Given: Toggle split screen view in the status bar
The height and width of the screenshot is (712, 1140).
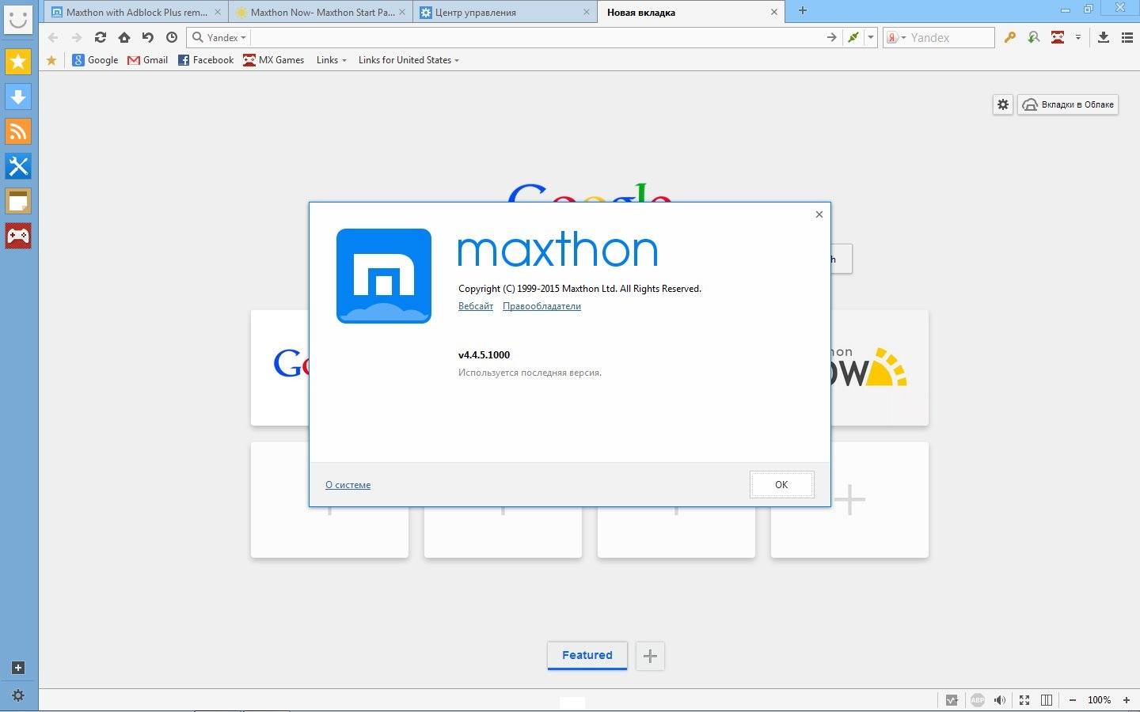Looking at the screenshot, I should point(1047,700).
